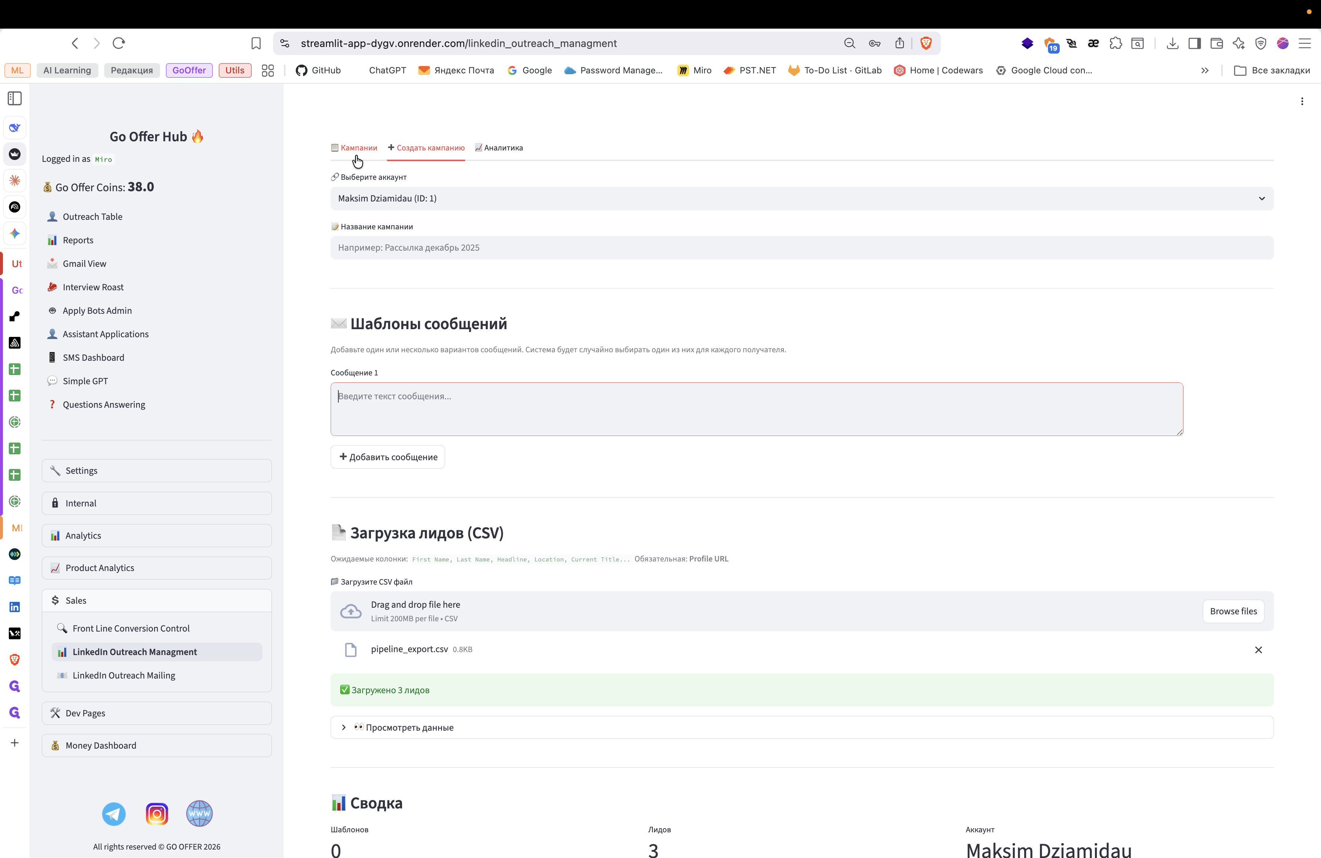Open the Instagram icon link in sidebar footer
Image resolution: width=1321 pixels, height=858 pixels.
click(157, 814)
